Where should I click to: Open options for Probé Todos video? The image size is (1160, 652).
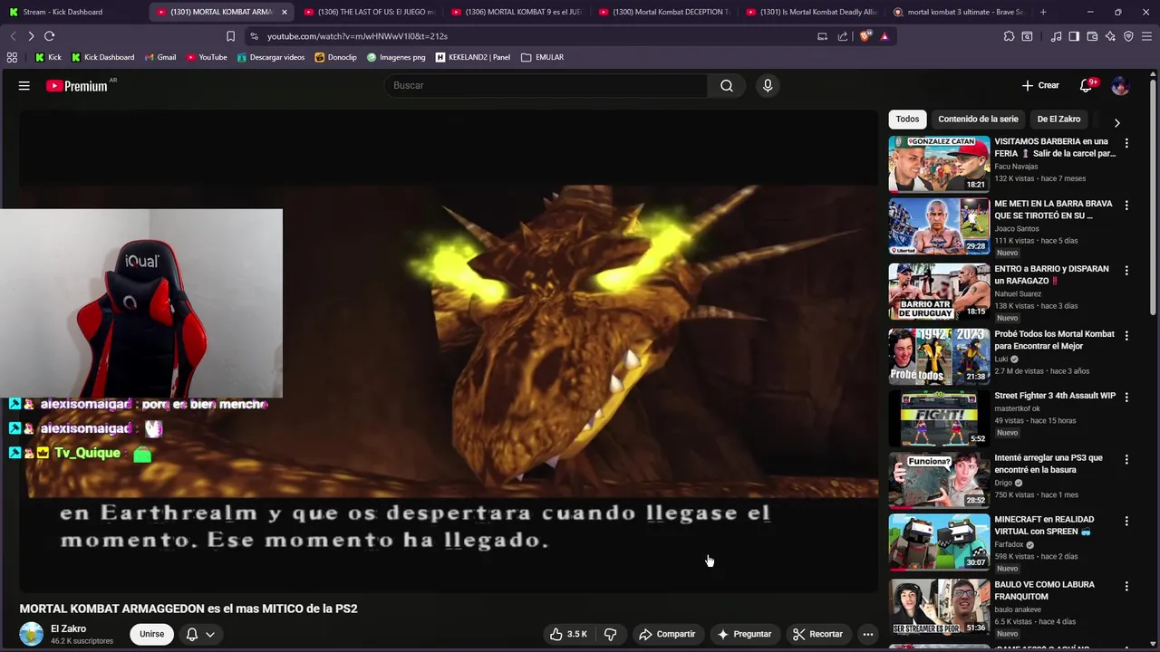[1126, 335]
